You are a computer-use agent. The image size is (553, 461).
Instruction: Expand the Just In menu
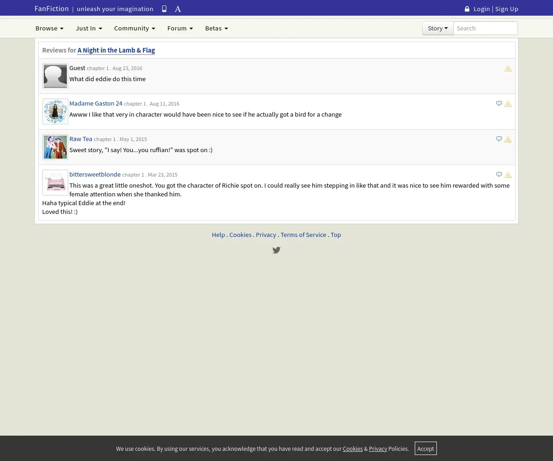pos(89,28)
